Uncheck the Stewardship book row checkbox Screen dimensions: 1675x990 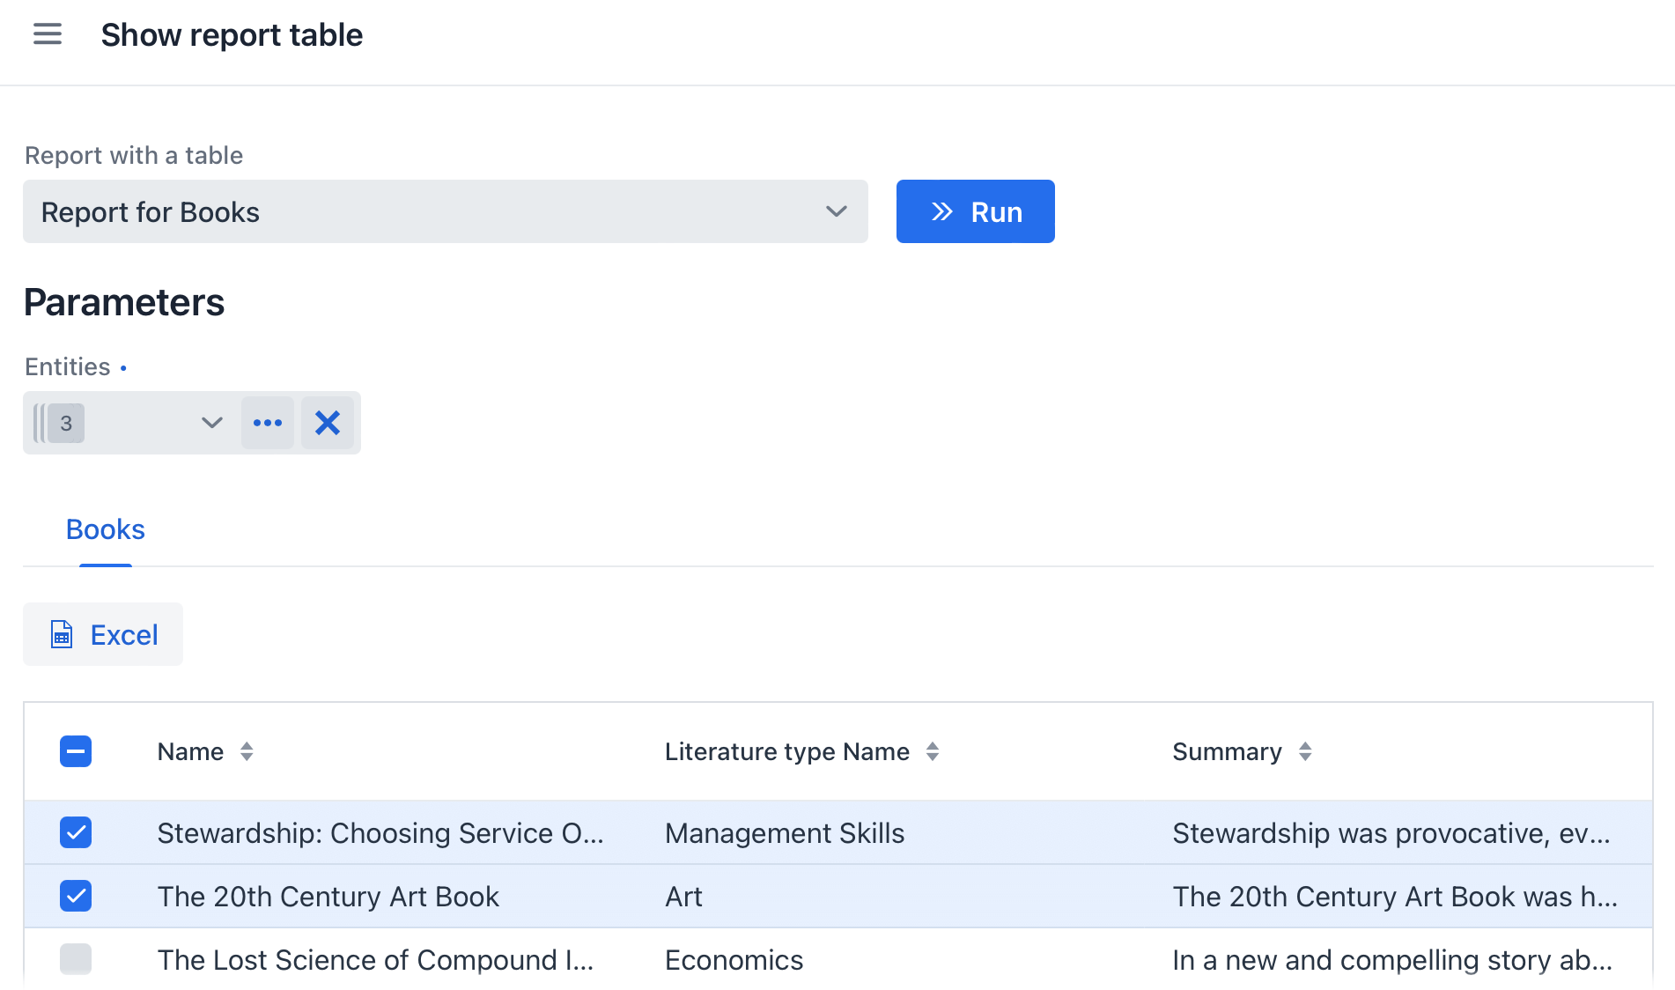(76, 832)
